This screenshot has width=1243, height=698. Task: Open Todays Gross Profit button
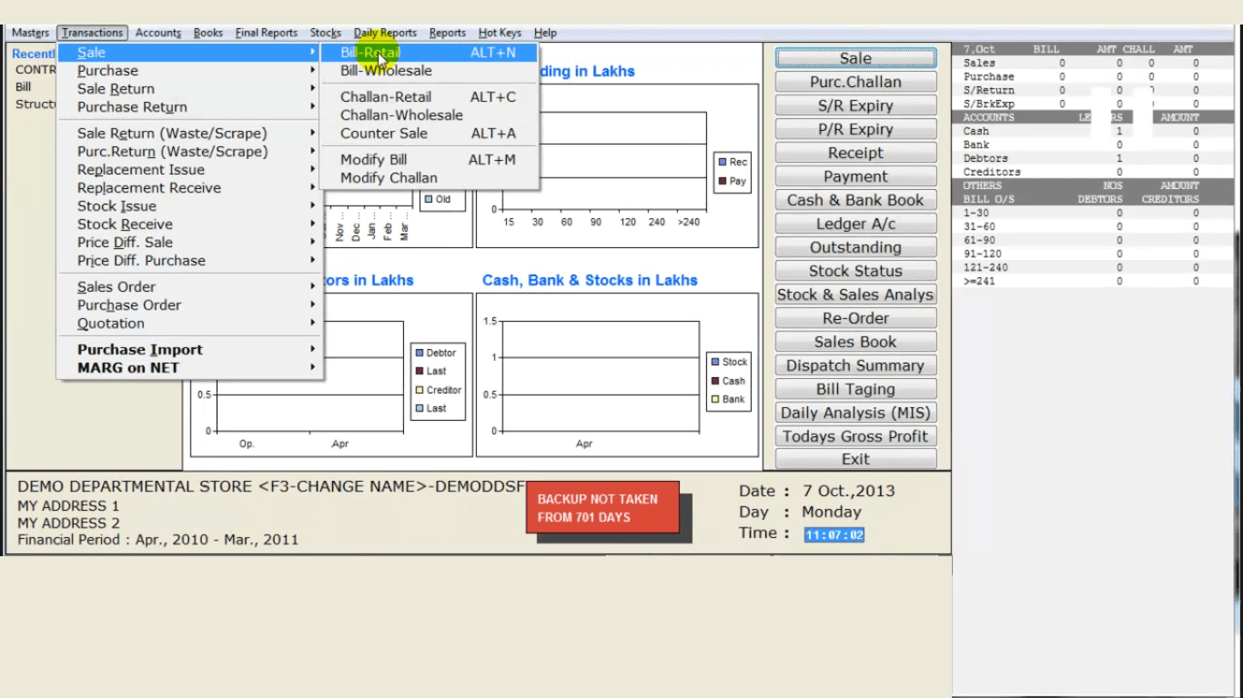click(x=855, y=436)
